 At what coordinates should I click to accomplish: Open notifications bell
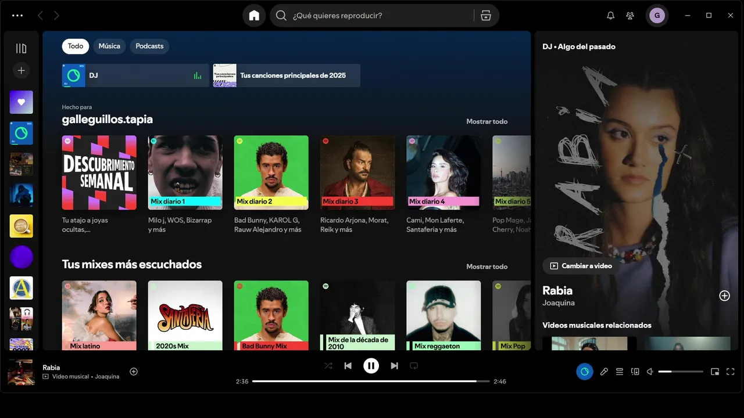click(610, 16)
